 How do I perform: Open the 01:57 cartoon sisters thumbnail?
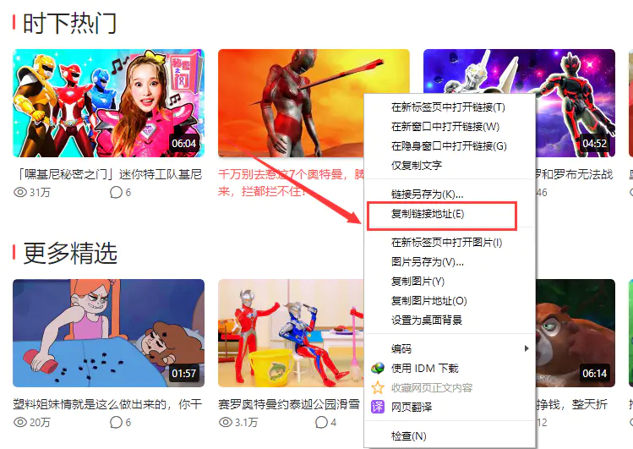[x=108, y=333]
